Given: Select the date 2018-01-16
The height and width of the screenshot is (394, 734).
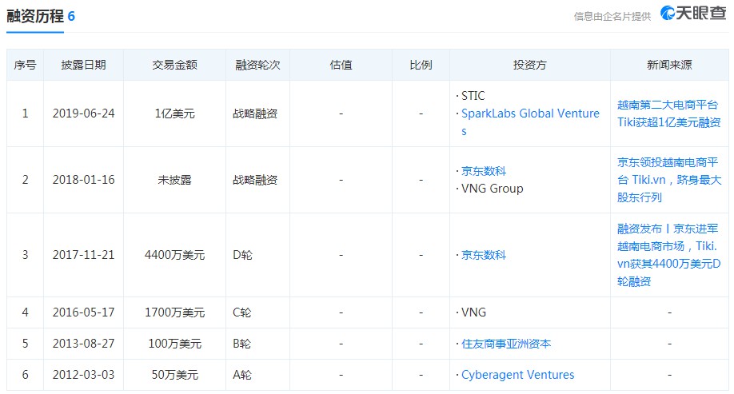Looking at the screenshot, I should [x=83, y=180].
